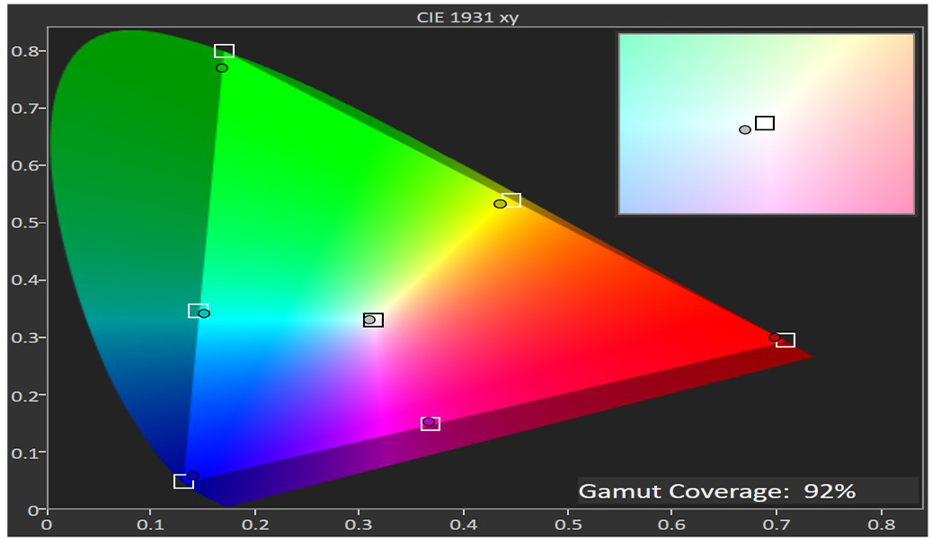Viewport: 932px width, 539px height.
Task: Click the blue primary target square
Action: point(183,482)
